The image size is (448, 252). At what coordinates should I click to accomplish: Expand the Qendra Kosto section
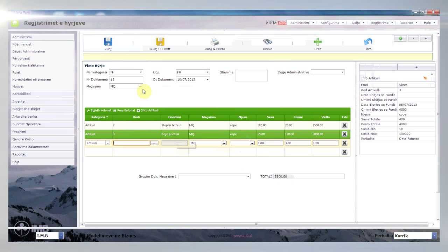42,139
